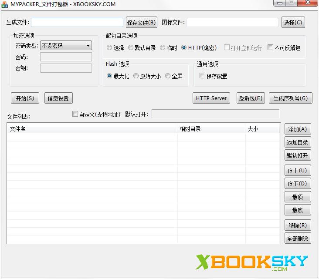Focus the 图标文件 icon path field
This screenshot has height=279, width=319.
pos(233,22)
